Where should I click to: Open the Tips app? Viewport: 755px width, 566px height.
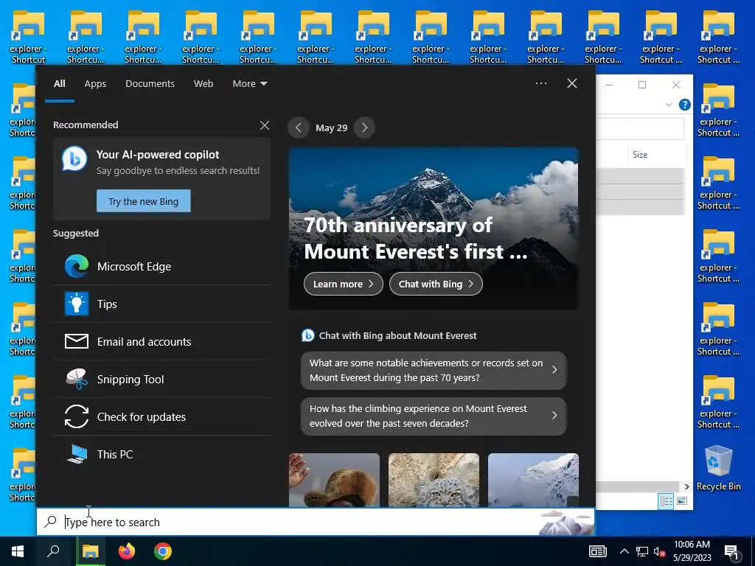tap(161, 304)
